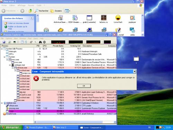Image resolution: width=173 pixels, height=130 pixels.
Task: Click Publier ce dossier sur le Web link
Action: [18, 28]
